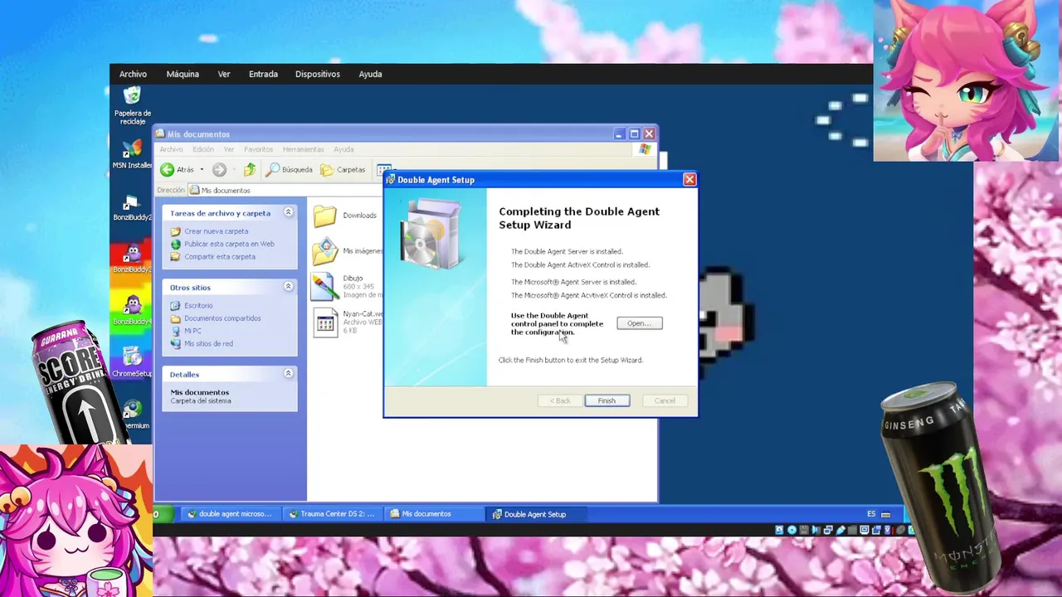Minimize the Mis documentos window
Viewport: 1062px width, 597px height.
[x=619, y=133]
